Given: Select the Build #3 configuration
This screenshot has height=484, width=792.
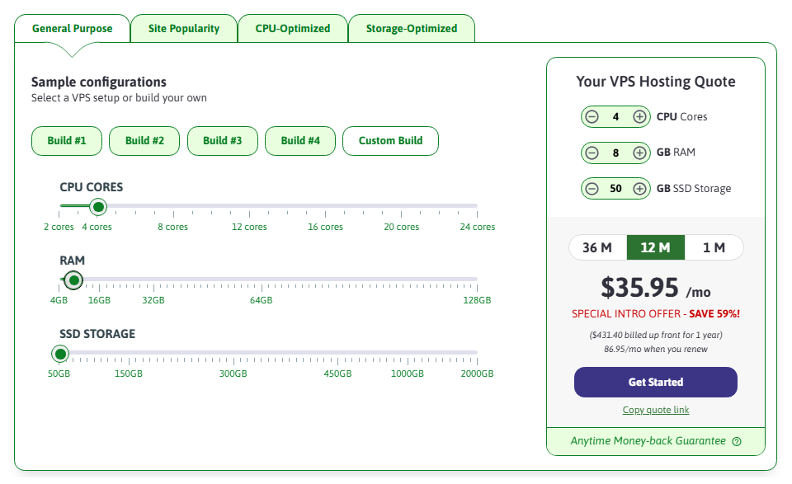Looking at the screenshot, I should 221,140.
